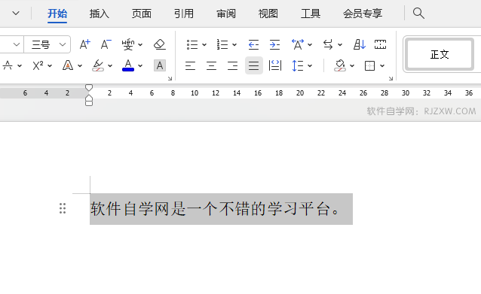
Task: Toggle show paragraph marks icon
Action: click(x=380, y=44)
